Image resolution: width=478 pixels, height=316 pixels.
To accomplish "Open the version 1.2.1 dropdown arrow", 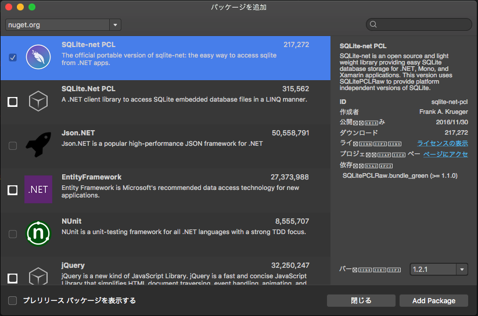I will [462, 270].
